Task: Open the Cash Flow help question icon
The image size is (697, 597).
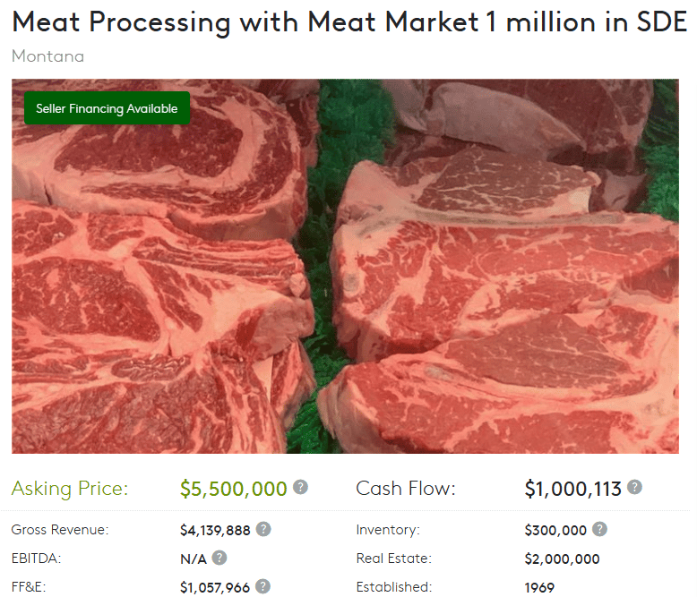Action: click(634, 487)
